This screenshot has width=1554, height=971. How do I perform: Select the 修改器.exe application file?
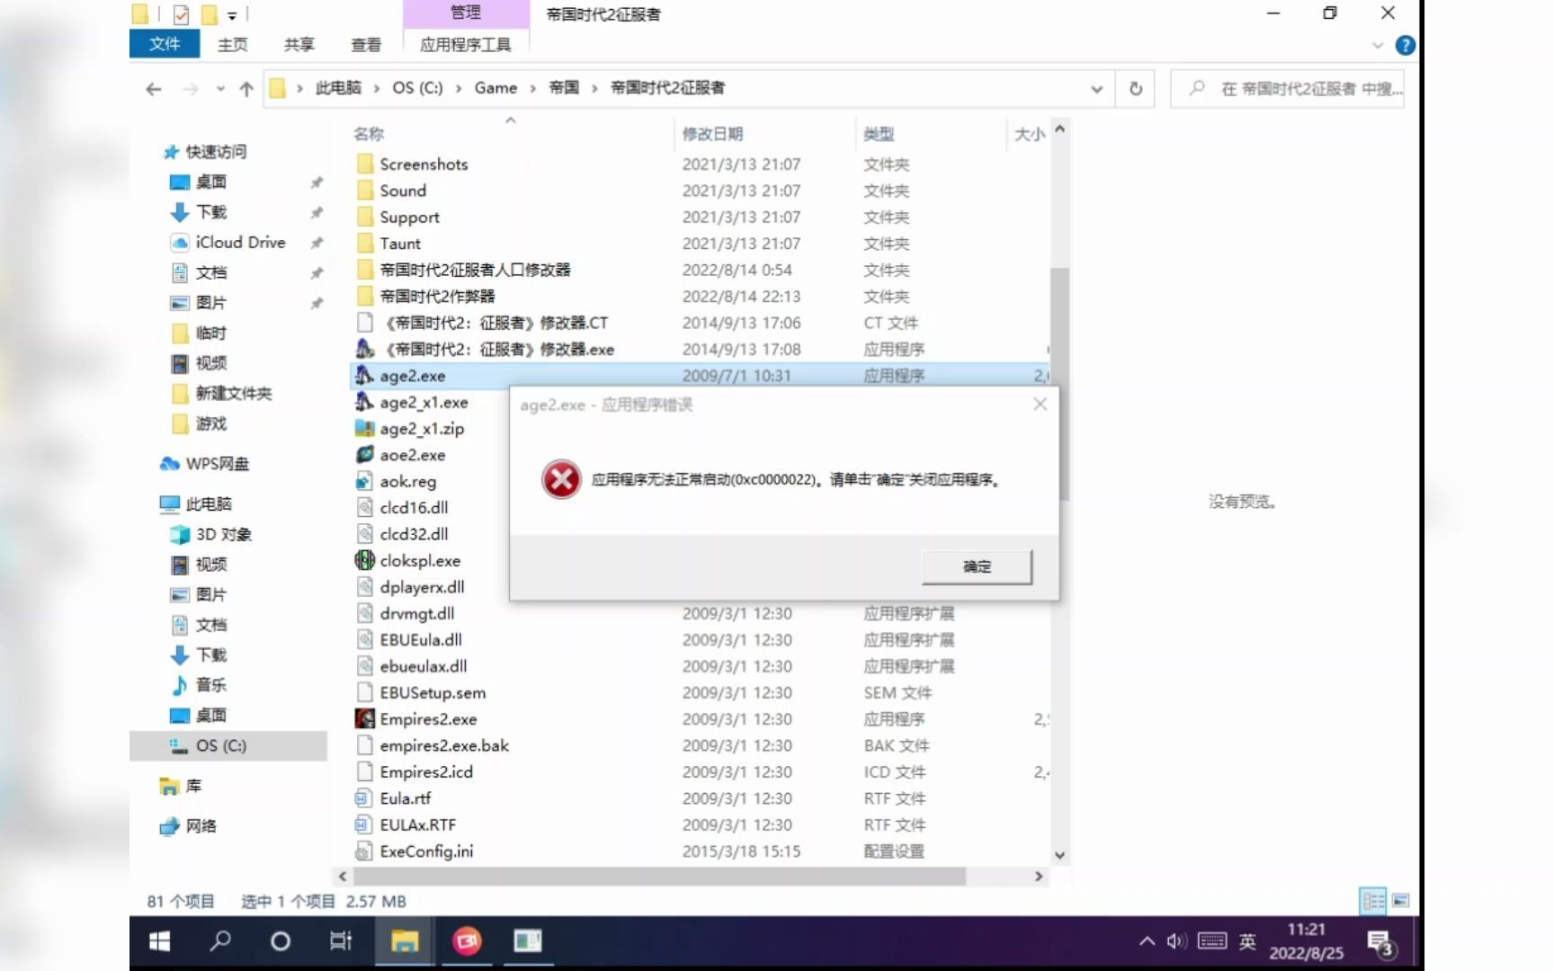click(498, 349)
